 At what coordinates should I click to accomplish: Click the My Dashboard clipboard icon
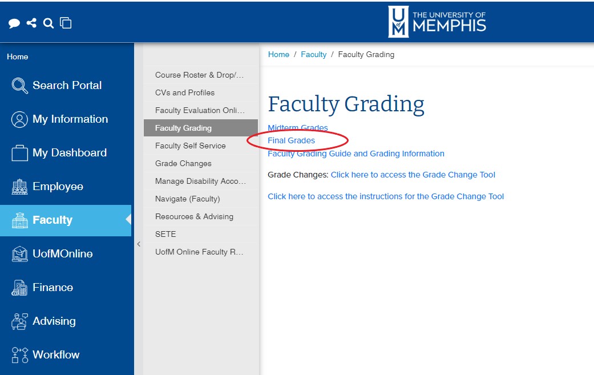[x=19, y=152]
